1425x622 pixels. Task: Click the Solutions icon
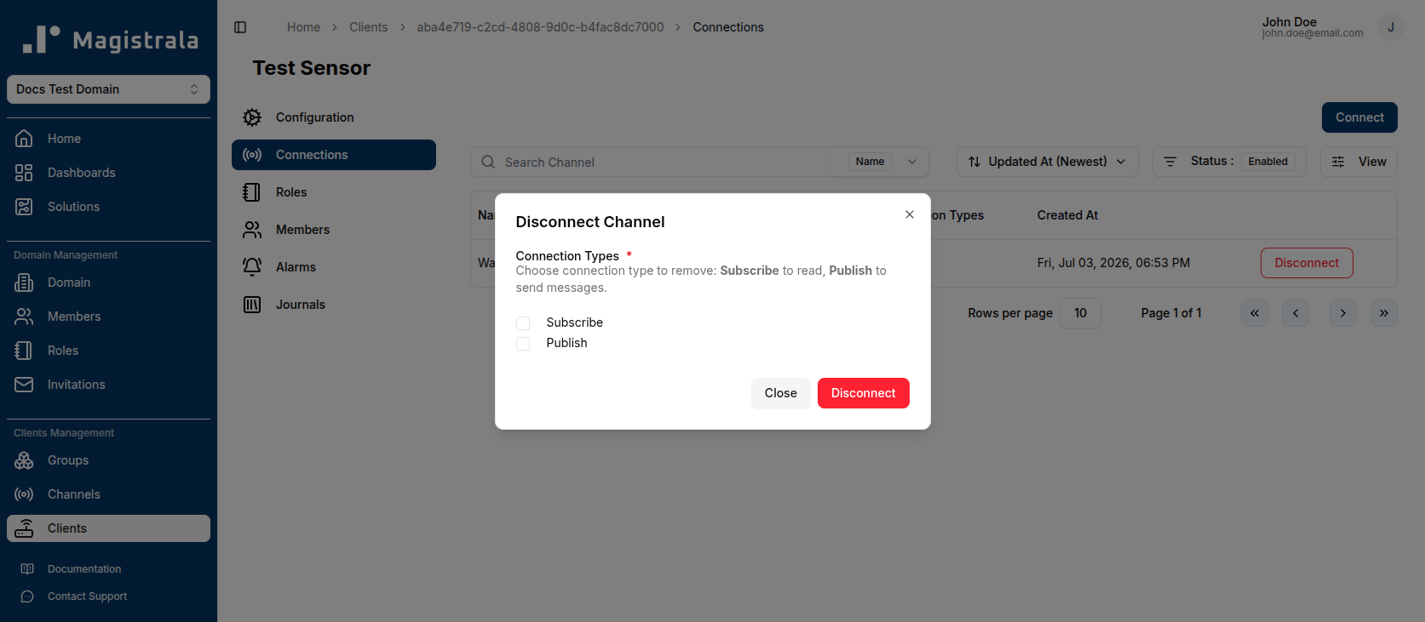[x=24, y=207]
